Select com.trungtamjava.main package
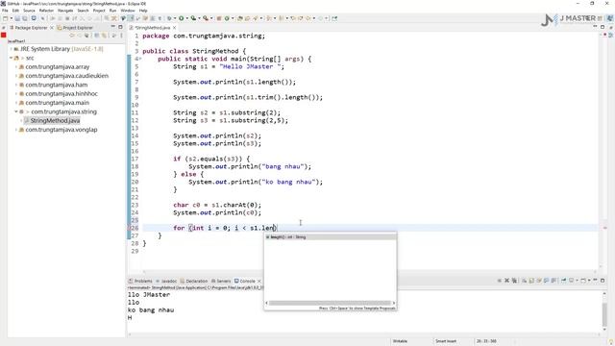The width and height of the screenshot is (615, 346). (57, 103)
